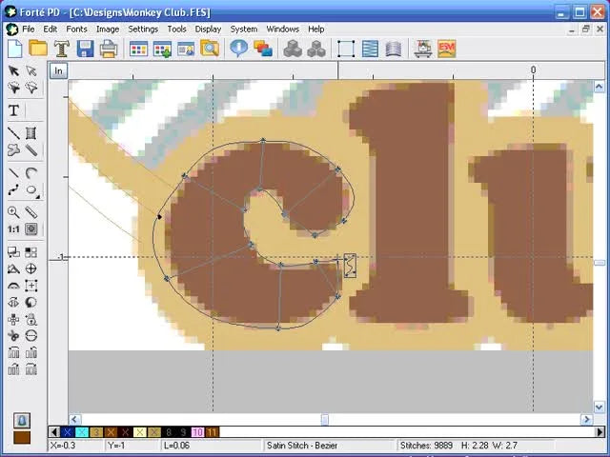The width and height of the screenshot is (610, 457).
Task: Click the ESM toolbar icon
Action: click(447, 49)
